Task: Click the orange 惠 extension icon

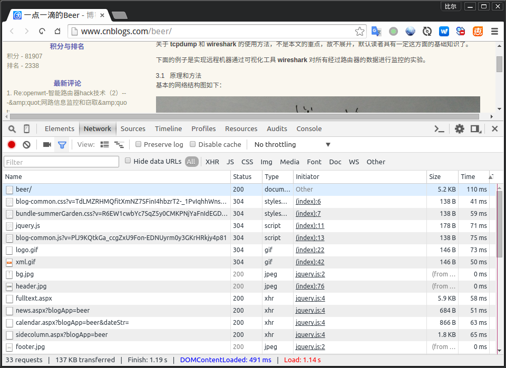Action: pyautogui.click(x=478, y=31)
